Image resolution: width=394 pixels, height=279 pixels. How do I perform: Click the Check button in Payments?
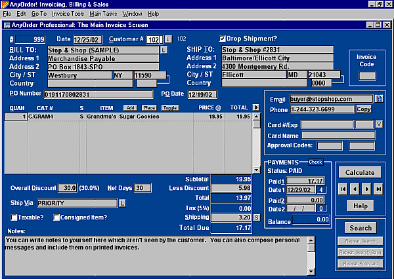(315, 162)
